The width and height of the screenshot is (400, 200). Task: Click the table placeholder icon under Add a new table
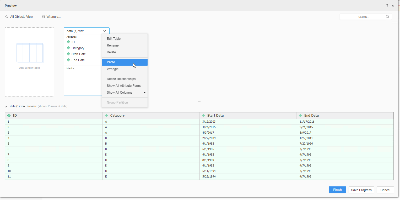[x=29, y=53]
